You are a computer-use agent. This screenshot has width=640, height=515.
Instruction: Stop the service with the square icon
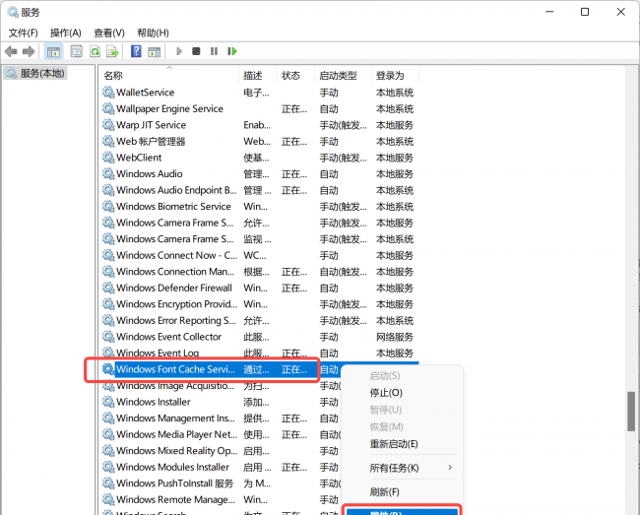click(x=196, y=51)
